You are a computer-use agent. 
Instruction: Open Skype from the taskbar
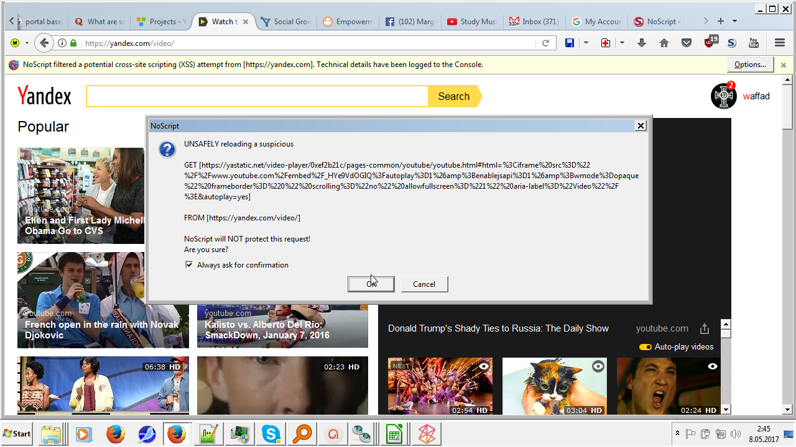(271, 433)
